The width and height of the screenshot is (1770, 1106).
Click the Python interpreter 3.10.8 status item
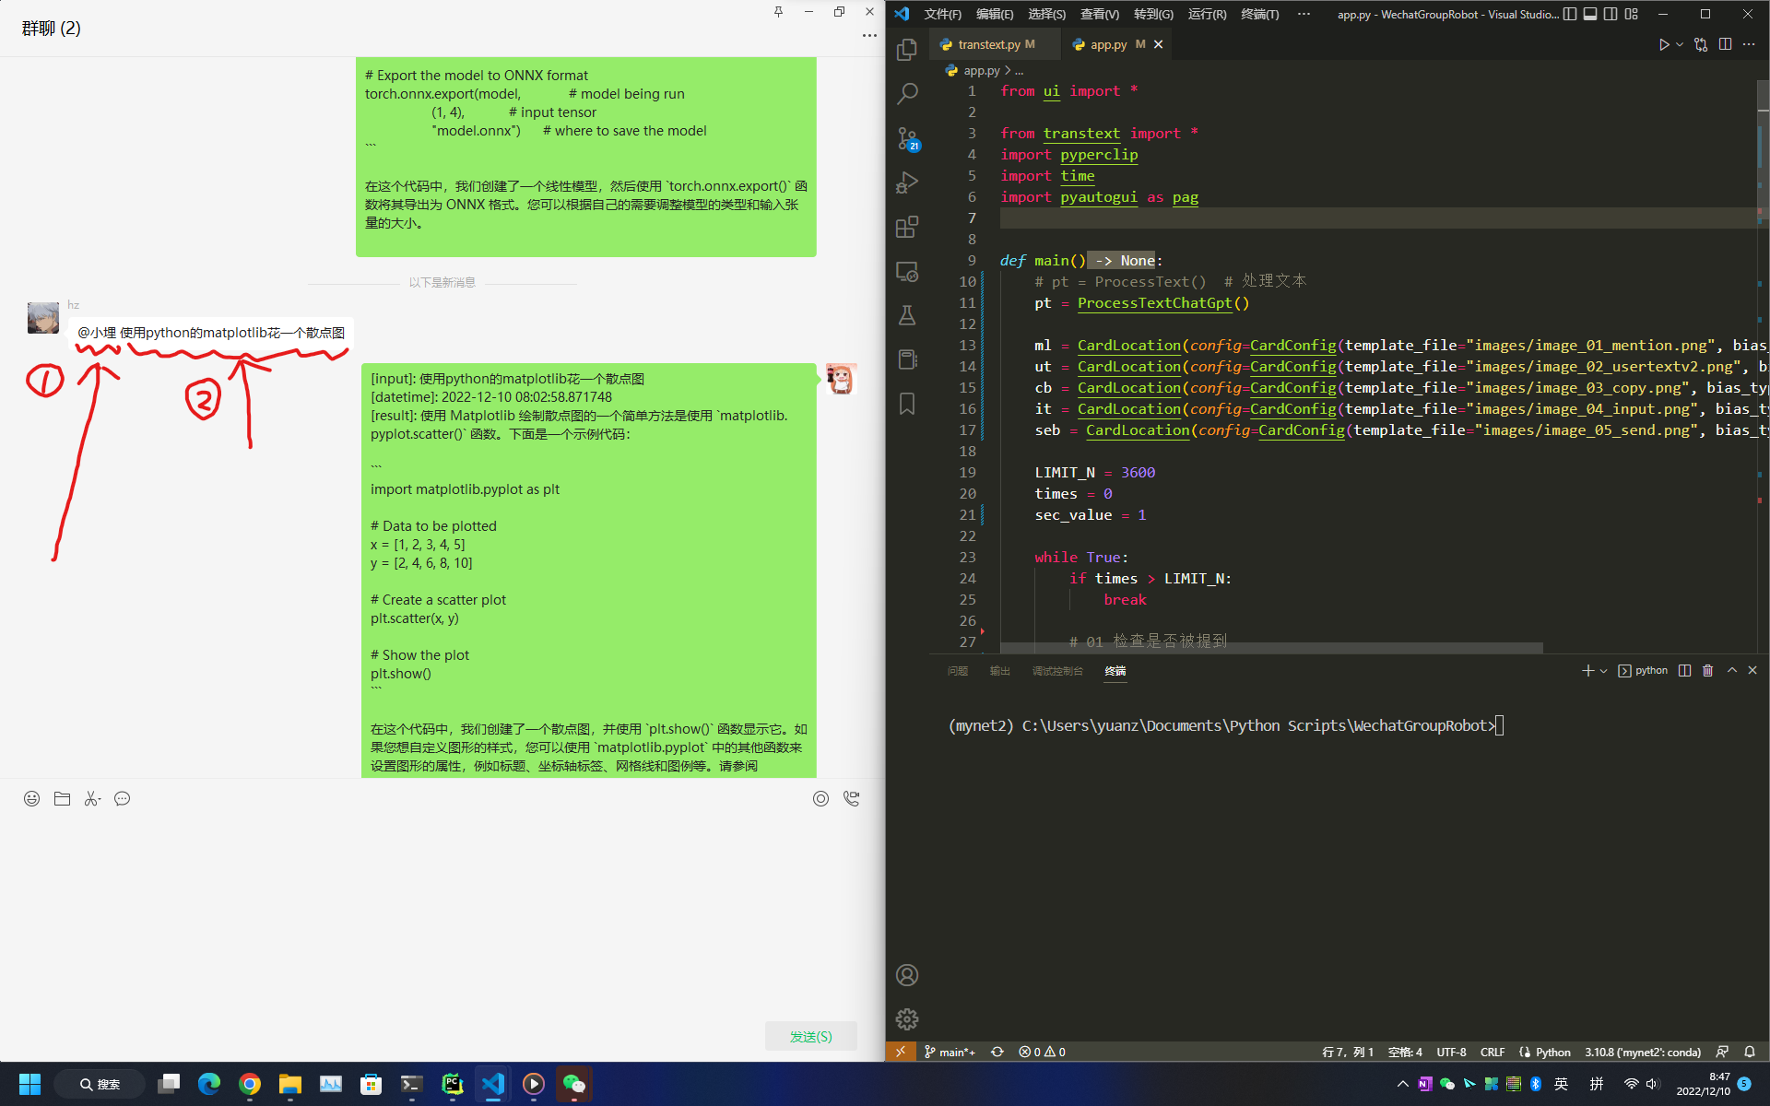(1642, 1052)
